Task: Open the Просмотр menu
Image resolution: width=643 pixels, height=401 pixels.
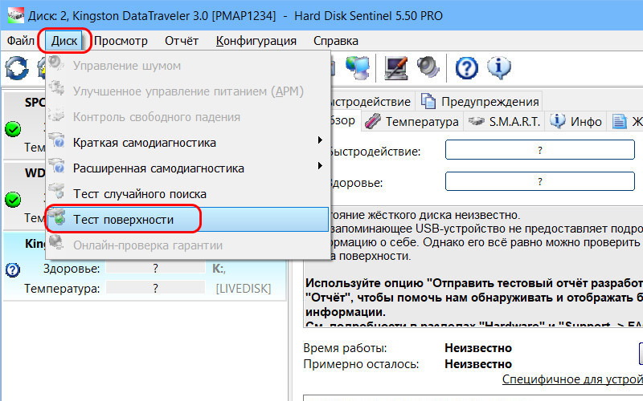Action: coord(121,41)
